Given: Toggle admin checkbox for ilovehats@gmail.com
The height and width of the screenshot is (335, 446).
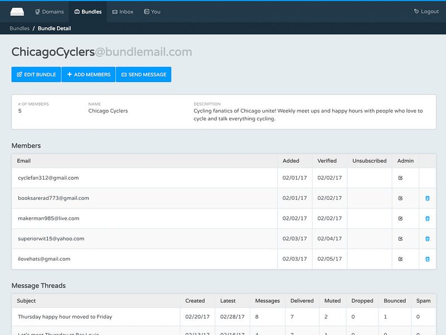Looking at the screenshot, I should (400, 259).
